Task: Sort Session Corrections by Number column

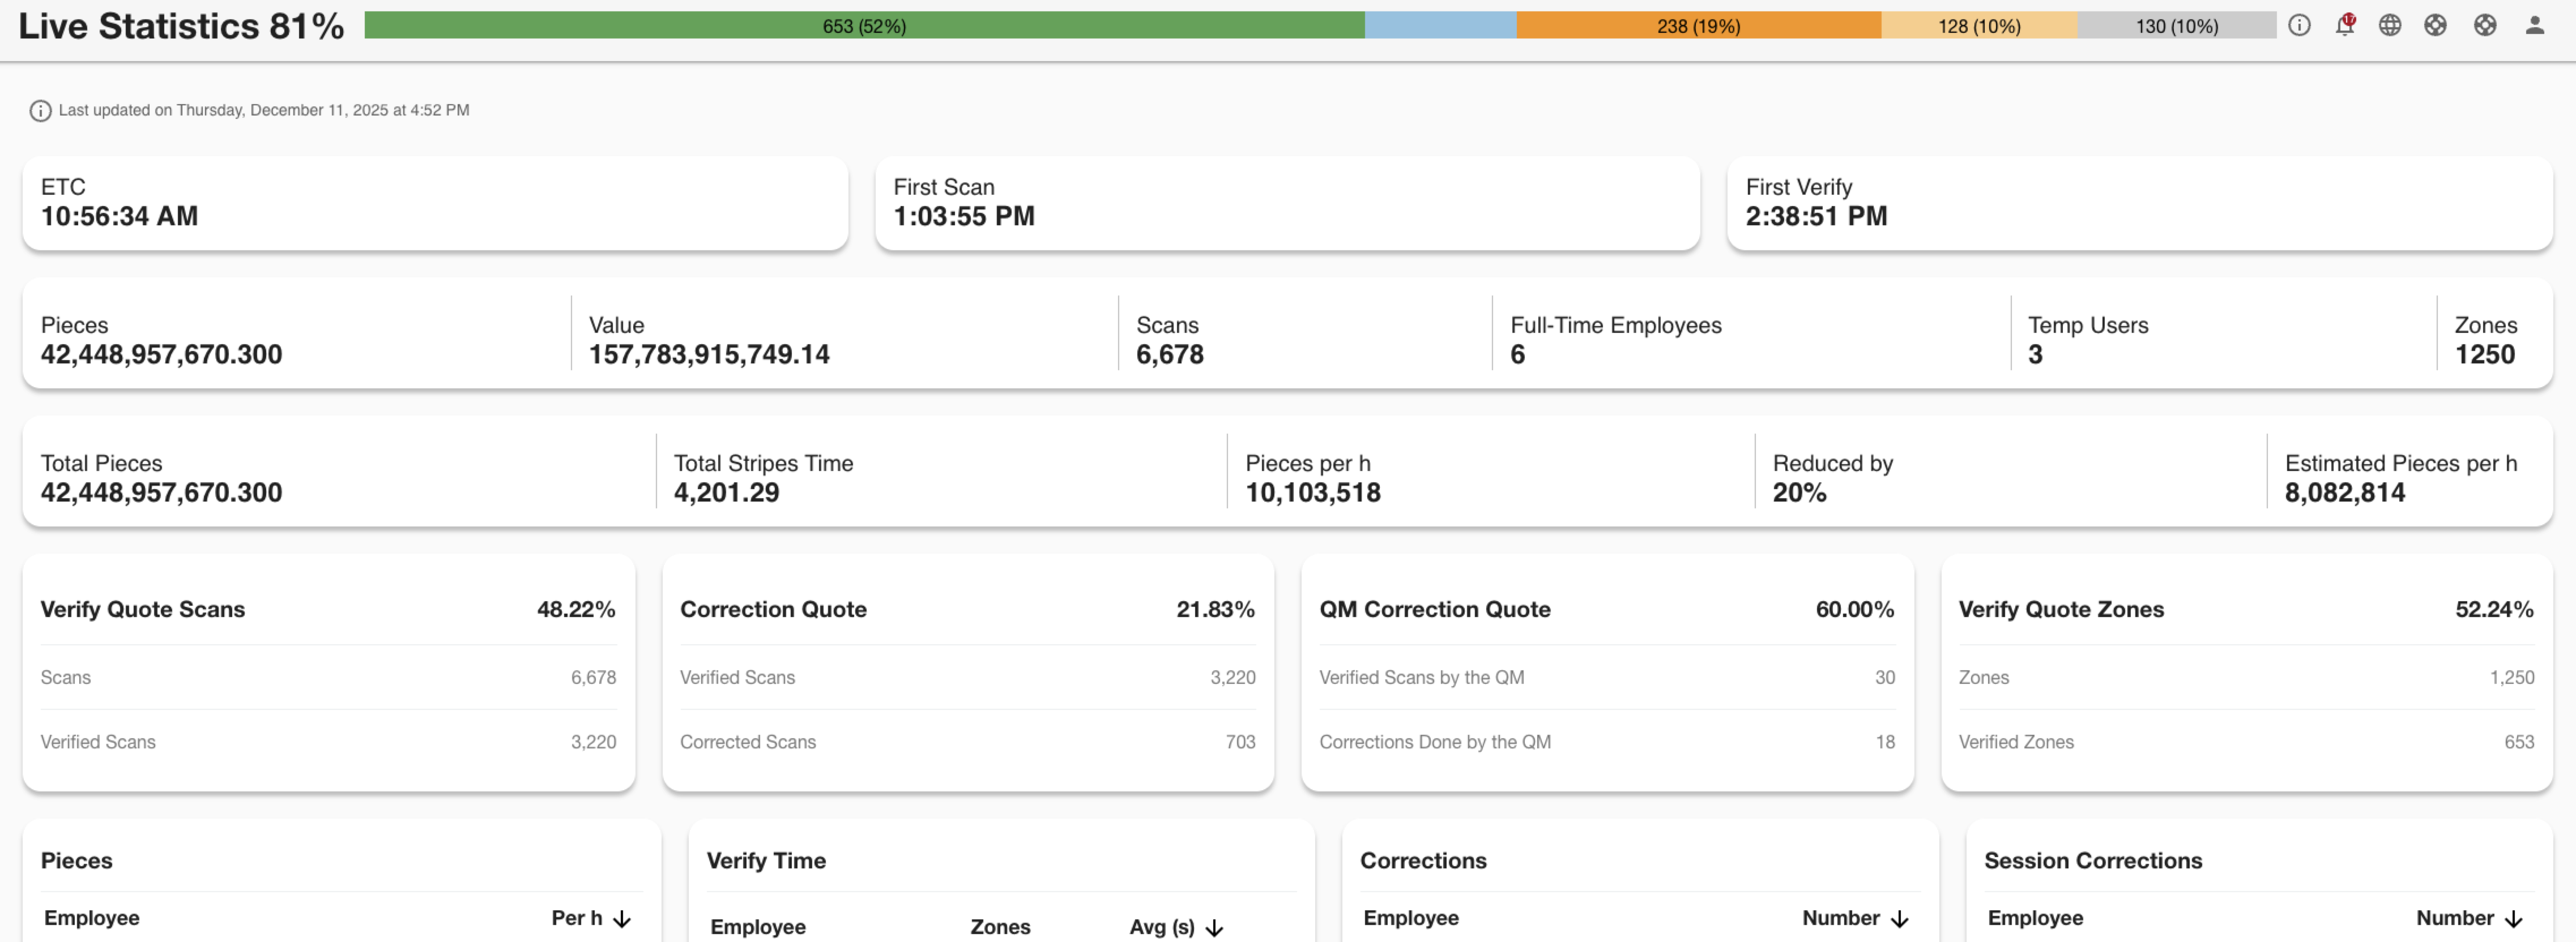Action: coord(2514,918)
